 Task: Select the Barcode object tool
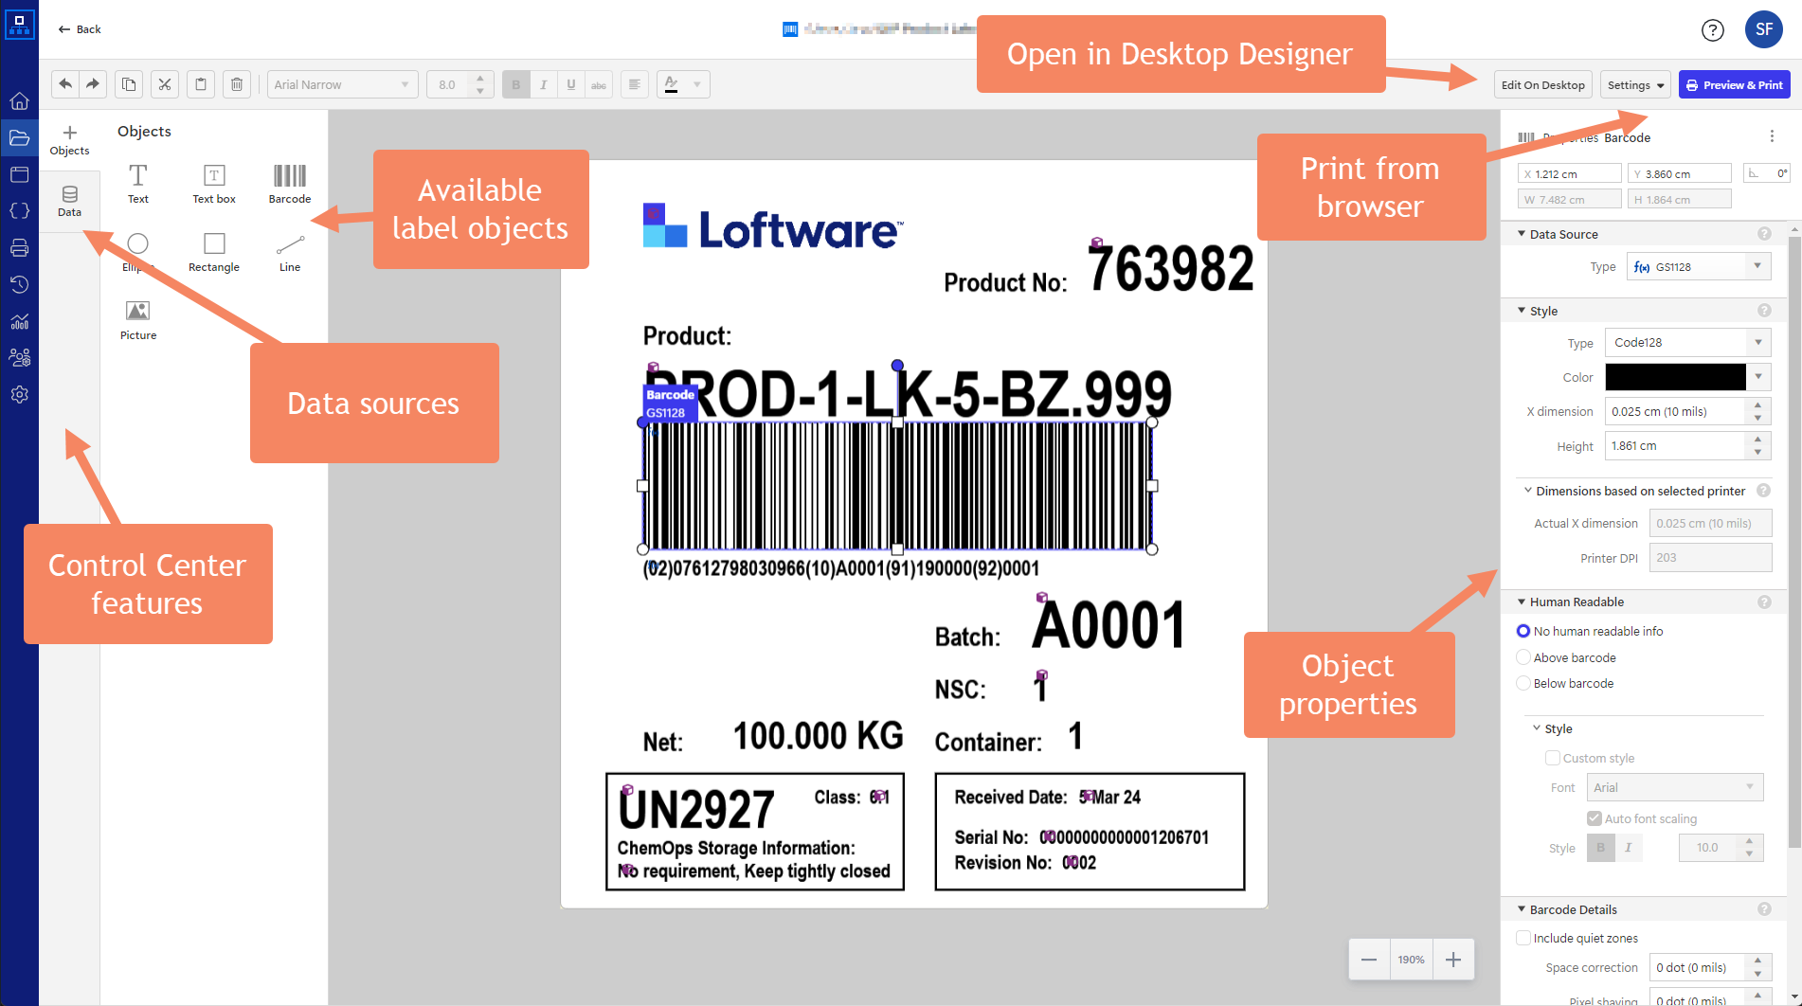[289, 183]
